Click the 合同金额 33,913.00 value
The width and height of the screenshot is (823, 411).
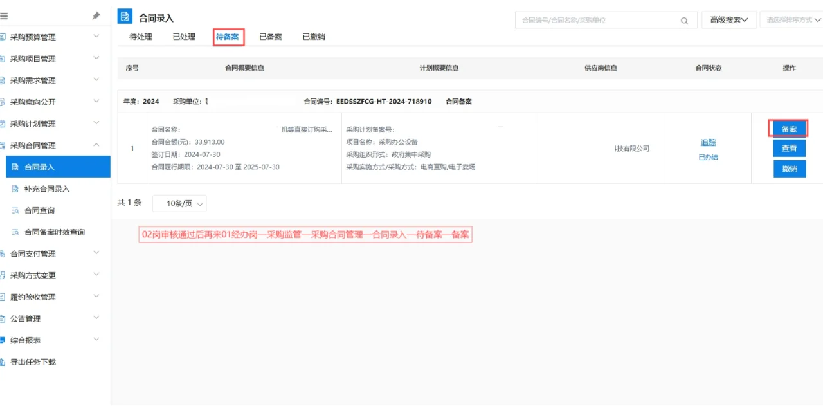click(x=210, y=142)
